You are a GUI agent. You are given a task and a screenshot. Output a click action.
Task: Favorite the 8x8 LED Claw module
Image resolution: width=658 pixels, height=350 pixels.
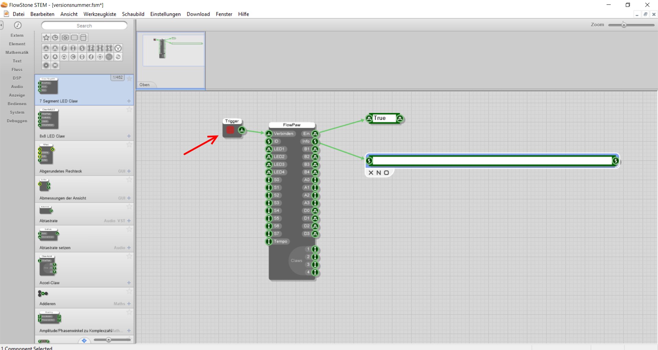coord(129,109)
